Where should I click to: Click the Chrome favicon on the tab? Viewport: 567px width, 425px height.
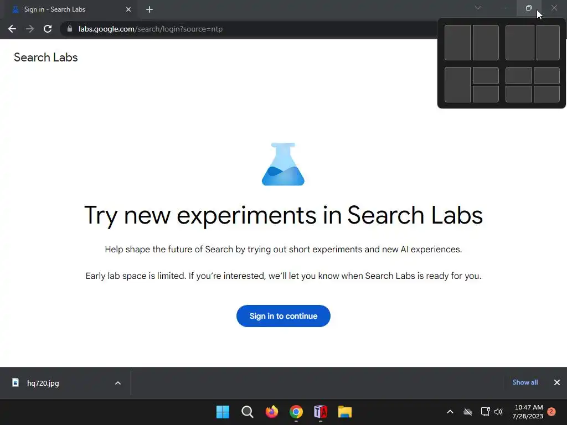click(16, 9)
